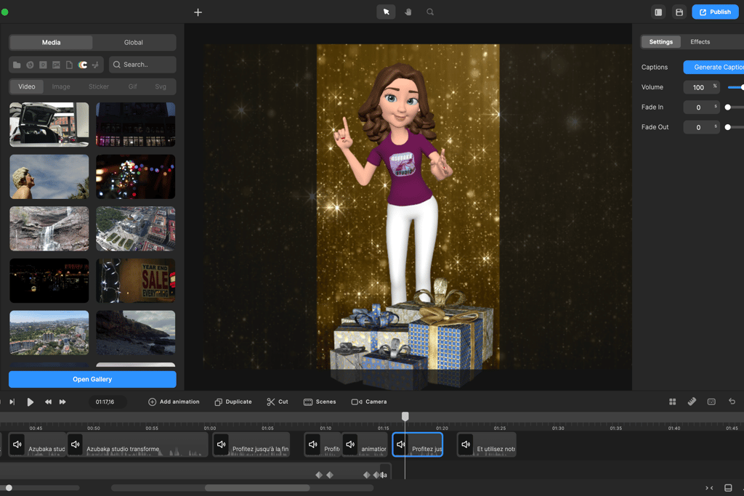Open the folder media source
This screenshot has height=496, width=744.
click(x=17, y=65)
